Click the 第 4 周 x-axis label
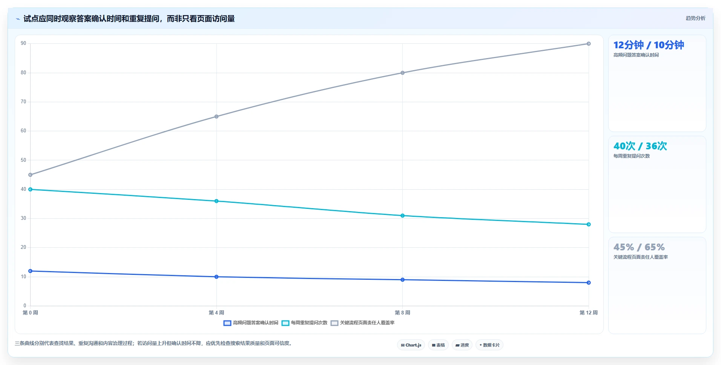The width and height of the screenshot is (721, 365). coord(216,313)
